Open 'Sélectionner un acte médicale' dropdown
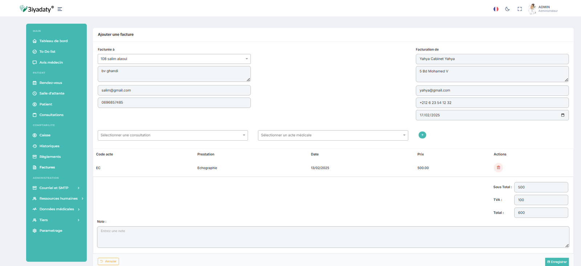 point(333,135)
